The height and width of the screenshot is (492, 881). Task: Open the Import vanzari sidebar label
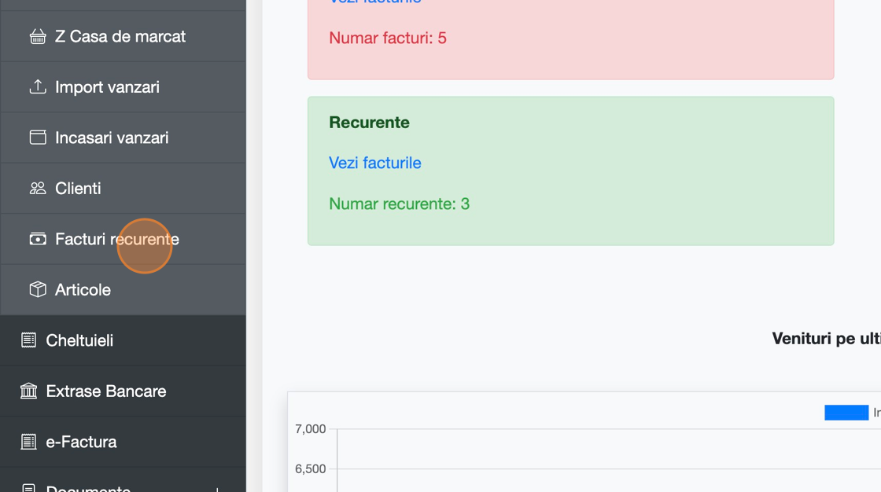click(107, 87)
